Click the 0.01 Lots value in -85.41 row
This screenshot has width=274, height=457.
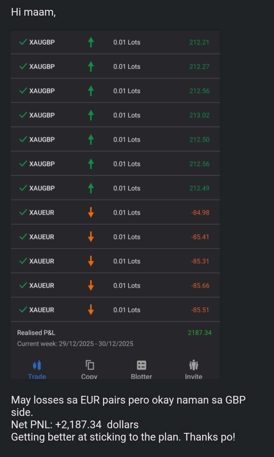click(127, 237)
